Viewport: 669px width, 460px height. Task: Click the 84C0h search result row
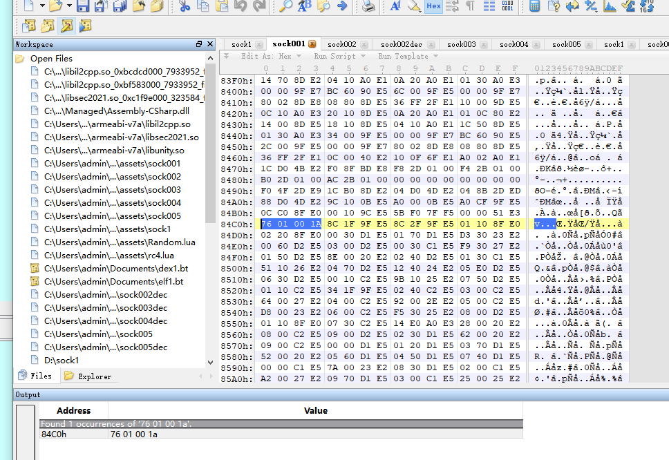[281, 434]
